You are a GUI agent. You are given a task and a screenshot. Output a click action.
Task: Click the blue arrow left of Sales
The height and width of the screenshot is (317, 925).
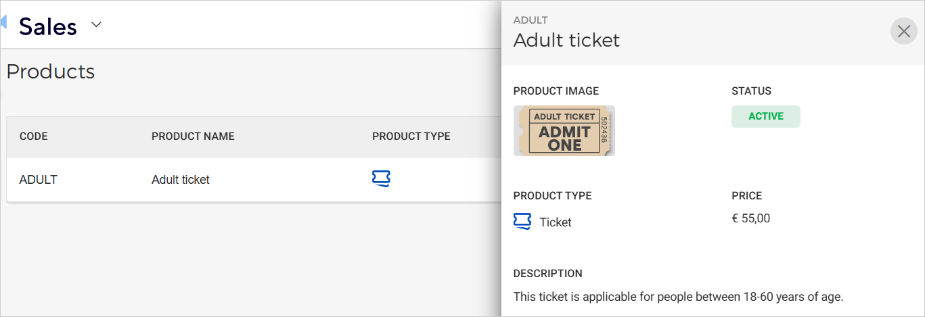coord(3,23)
